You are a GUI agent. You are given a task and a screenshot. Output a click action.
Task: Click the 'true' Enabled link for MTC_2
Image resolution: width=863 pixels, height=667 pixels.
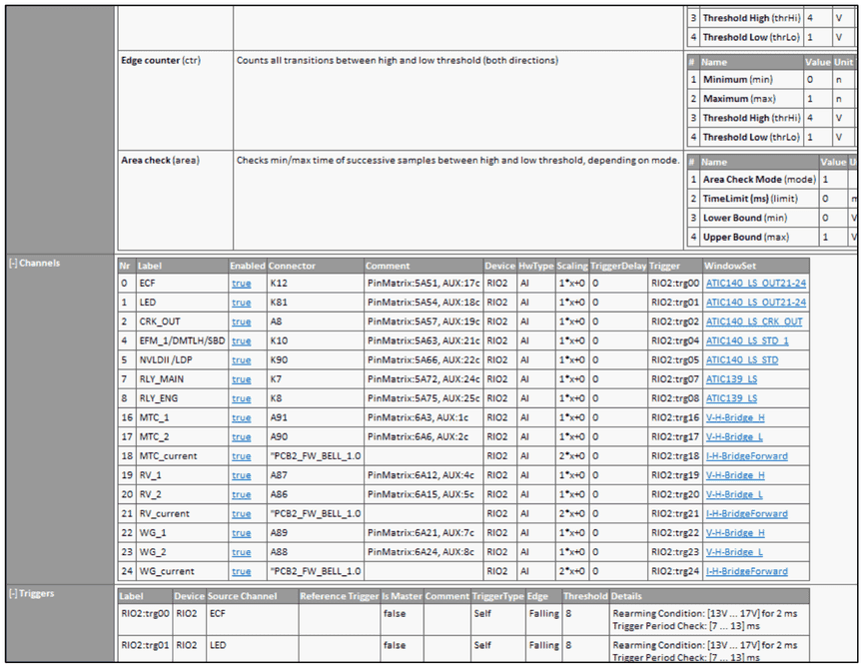241,437
